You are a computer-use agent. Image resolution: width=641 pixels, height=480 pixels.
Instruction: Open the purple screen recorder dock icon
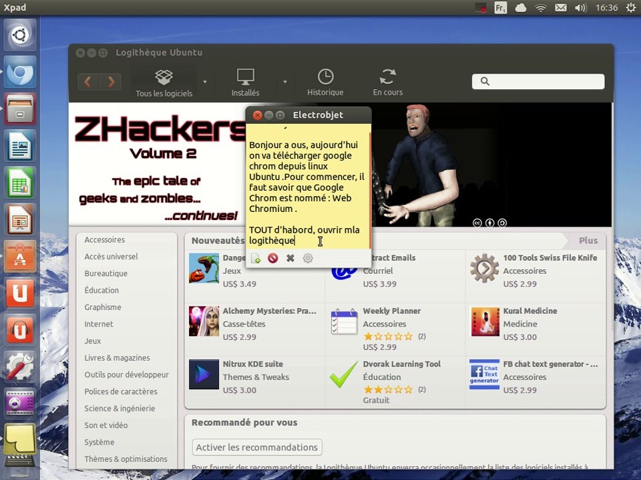19,403
